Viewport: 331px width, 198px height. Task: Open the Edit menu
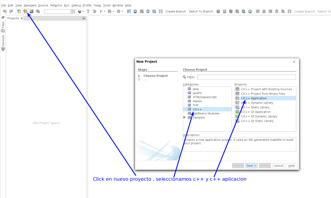[11, 5]
